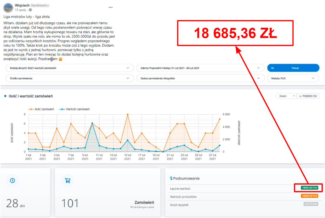
Task: Click the green 18685.36 PLN badge
Action: (309, 187)
